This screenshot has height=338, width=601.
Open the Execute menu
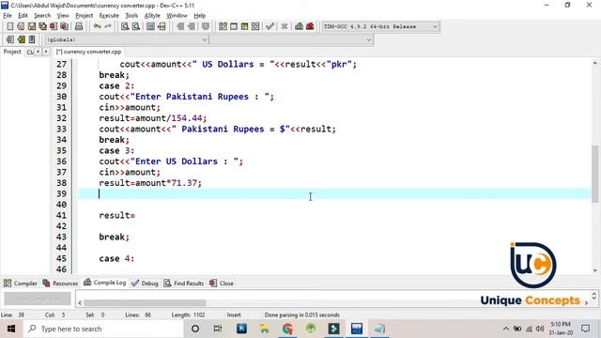109,15
